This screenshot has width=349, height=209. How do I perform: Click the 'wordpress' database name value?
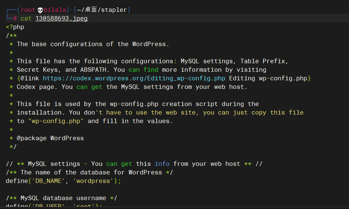pyautogui.click(x=93, y=181)
